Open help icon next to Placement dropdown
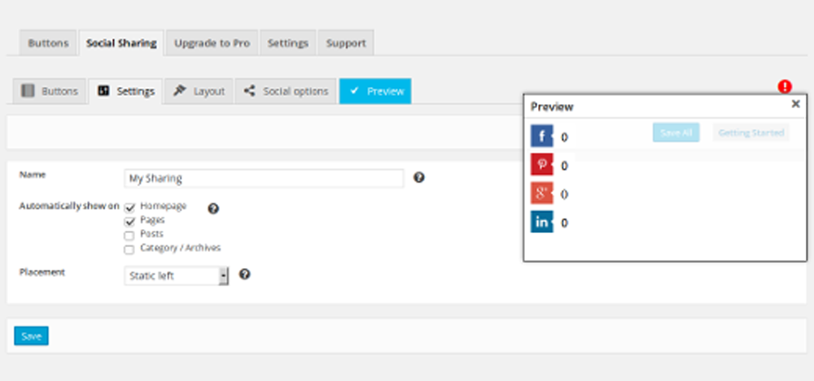The image size is (814, 381). 244,275
